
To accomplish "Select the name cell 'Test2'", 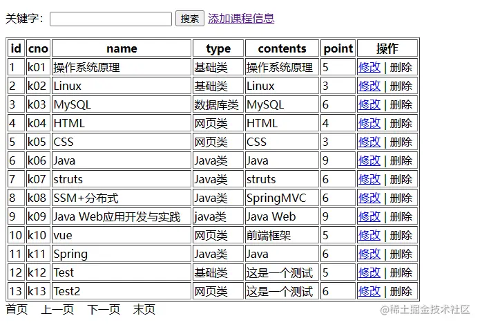I will click(122, 292).
